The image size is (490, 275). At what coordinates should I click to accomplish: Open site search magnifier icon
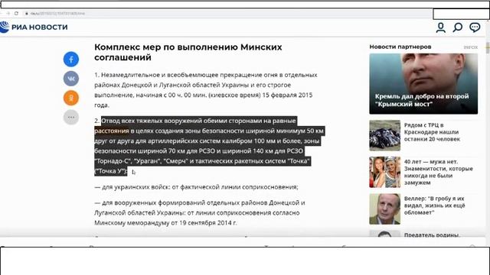pos(458,27)
